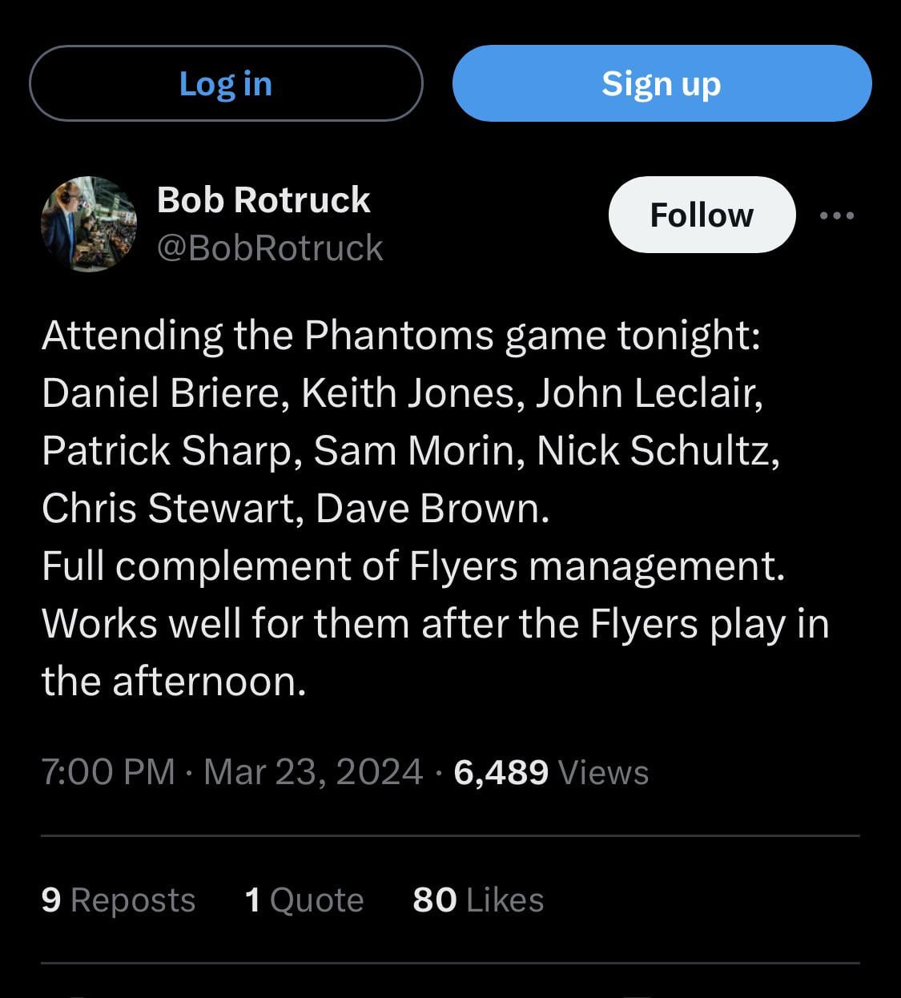The height and width of the screenshot is (998, 901).
Task: Click the name Nick Schultz in tweet
Action: pyautogui.click(x=655, y=450)
